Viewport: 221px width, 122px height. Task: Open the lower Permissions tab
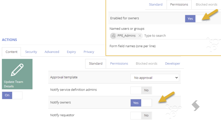pos(119,63)
